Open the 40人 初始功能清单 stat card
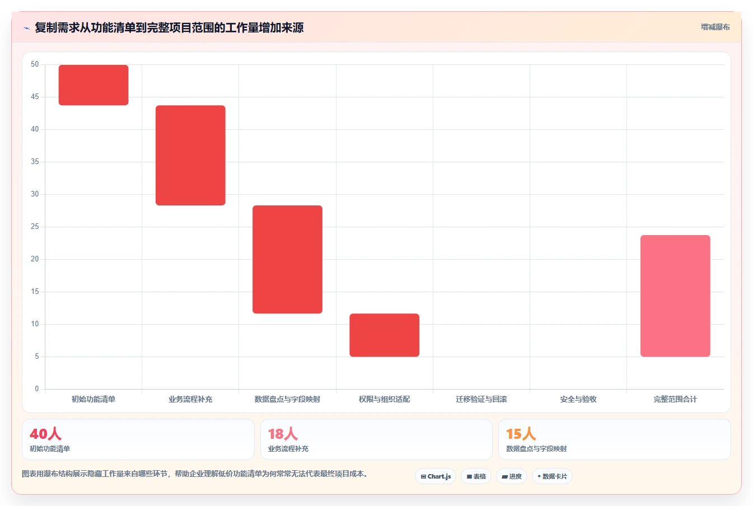The image size is (753, 506). pyautogui.click(x=138, y=439)
